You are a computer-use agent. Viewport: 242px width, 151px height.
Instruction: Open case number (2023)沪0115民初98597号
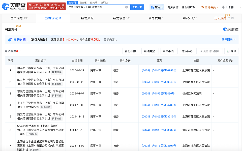pyautogui.click(x=159, y=146)
